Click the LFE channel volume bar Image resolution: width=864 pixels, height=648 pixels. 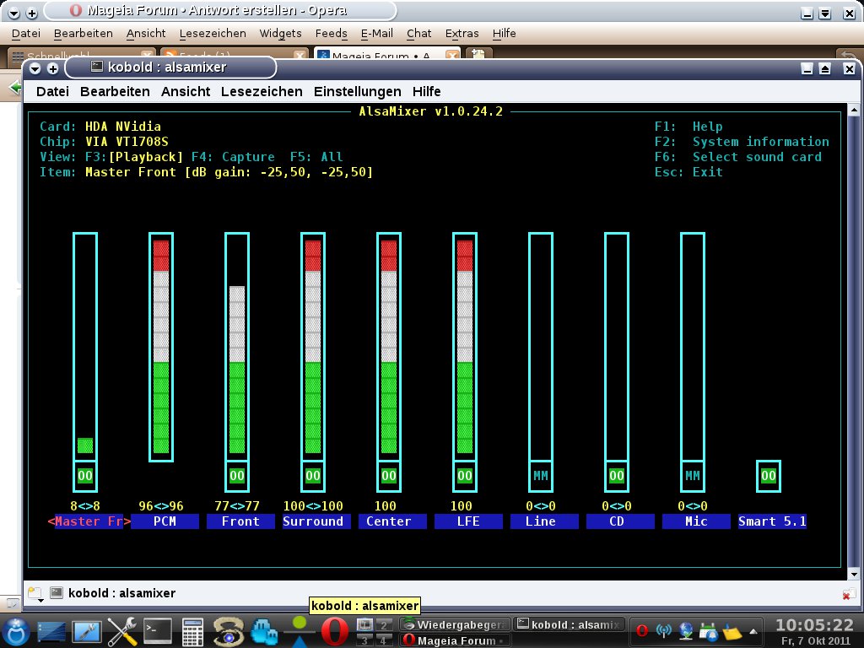tap(465, 346)
